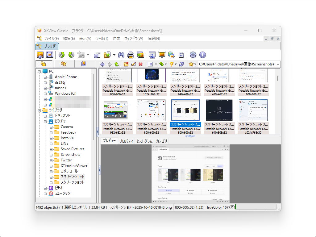Click the create web page globe icon
Viewport: 316px width, 237px height.
click(171, 55)
